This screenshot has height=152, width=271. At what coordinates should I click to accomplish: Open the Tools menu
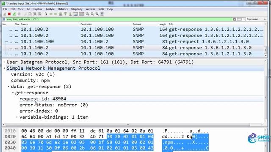[x=101, y=9]
